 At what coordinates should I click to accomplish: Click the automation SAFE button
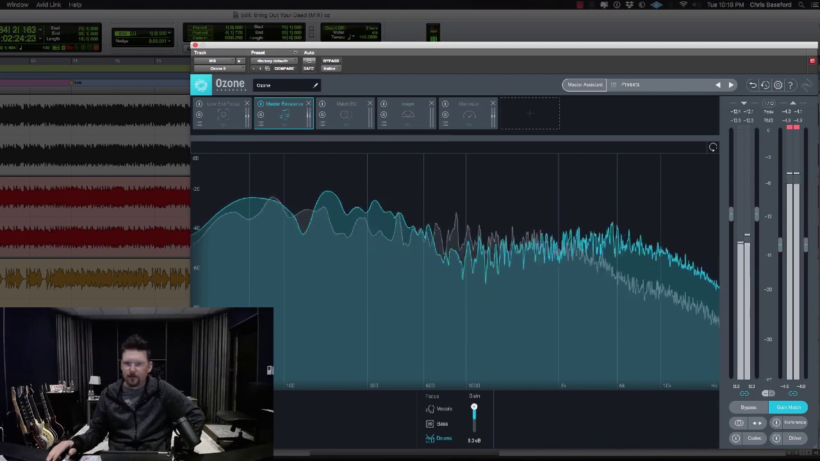pyautogui.click(x=309, y=69)
